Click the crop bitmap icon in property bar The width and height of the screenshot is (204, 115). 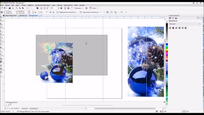pyautogui.click(x=111, y=12)
